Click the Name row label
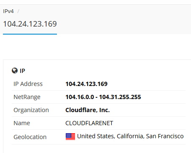191x153 pixels. coord(22,123)
